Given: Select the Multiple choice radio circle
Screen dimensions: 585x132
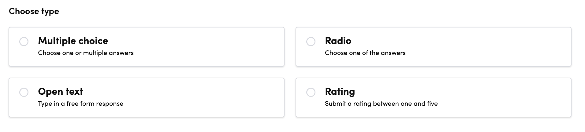Looking at the screenshot, I should click(24, 42).
